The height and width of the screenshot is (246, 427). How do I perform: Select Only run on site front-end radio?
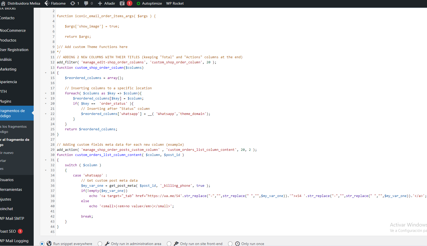pyautogui.click(x=169, y=244)
